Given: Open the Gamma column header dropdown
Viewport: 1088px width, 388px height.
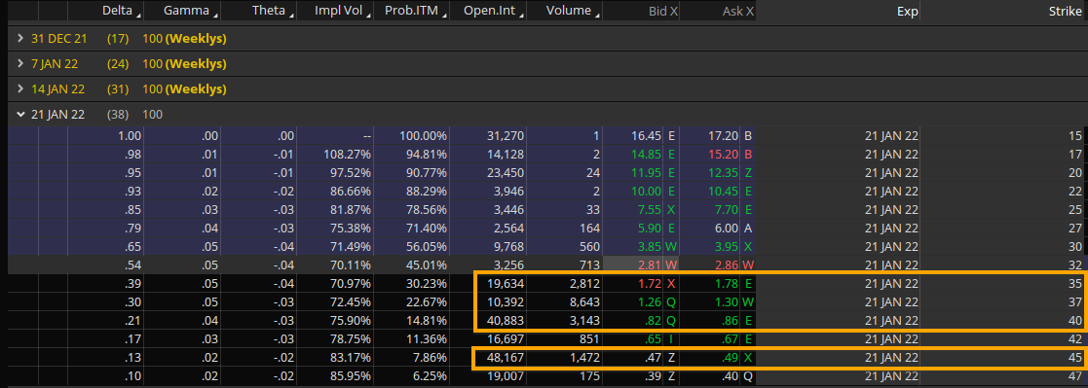Looking at the screenshot, I should point(216,15).
